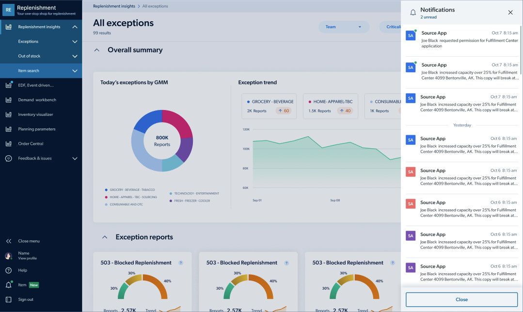Open Replenishment insights in sidebar
This screenshot has width=523, height=312.
click(41, 27)
